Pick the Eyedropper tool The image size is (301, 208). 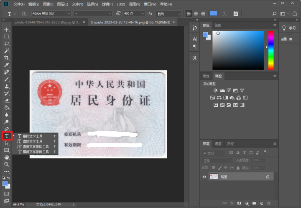pyautogui.click(x=7, y=65)
